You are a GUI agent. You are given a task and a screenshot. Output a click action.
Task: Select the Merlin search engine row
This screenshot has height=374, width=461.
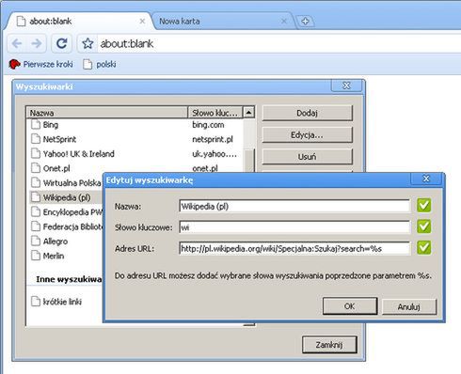tap(66, 256)
